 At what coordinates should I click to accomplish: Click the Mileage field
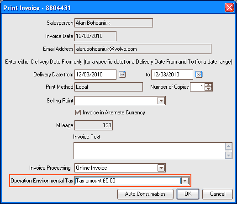pos(94,125)
